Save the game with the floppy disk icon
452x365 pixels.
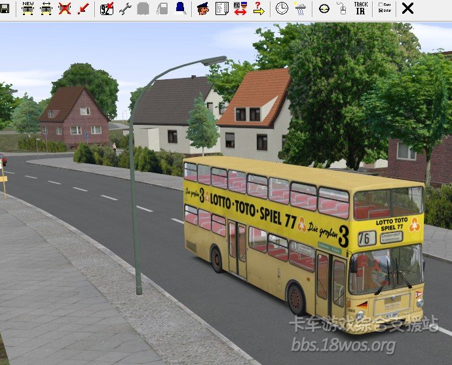point(5,8)
